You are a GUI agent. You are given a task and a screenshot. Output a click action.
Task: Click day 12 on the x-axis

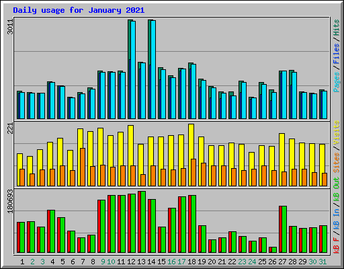click(x=131, y=262)
